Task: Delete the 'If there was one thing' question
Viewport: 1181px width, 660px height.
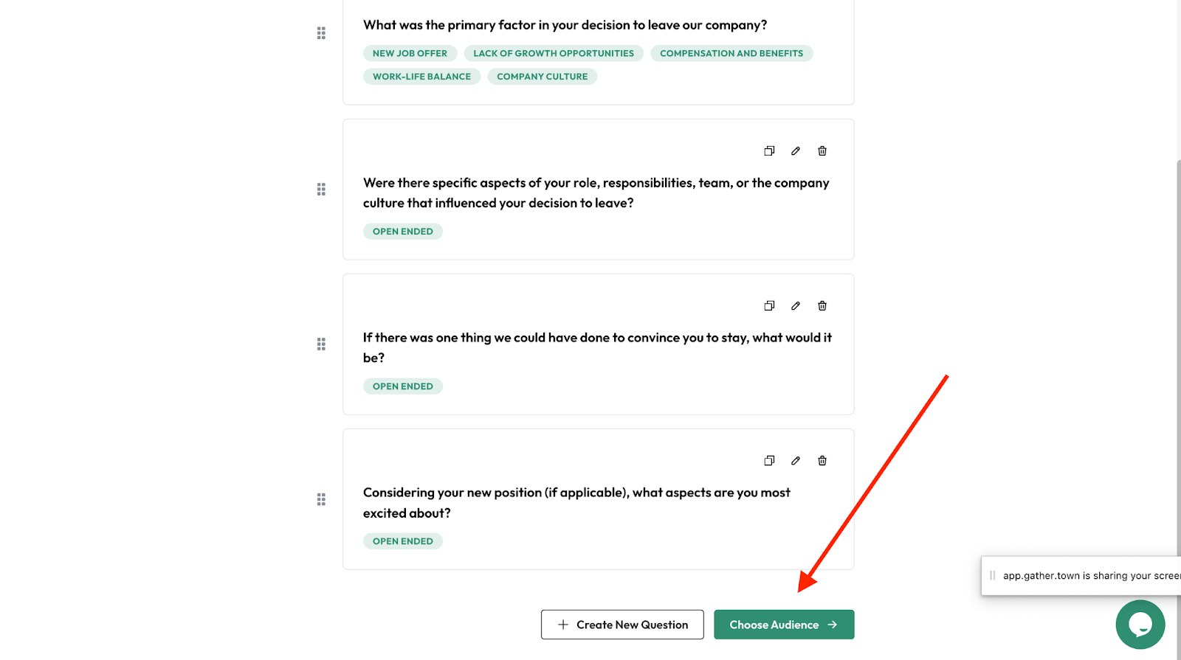Action: coord(822,305)
